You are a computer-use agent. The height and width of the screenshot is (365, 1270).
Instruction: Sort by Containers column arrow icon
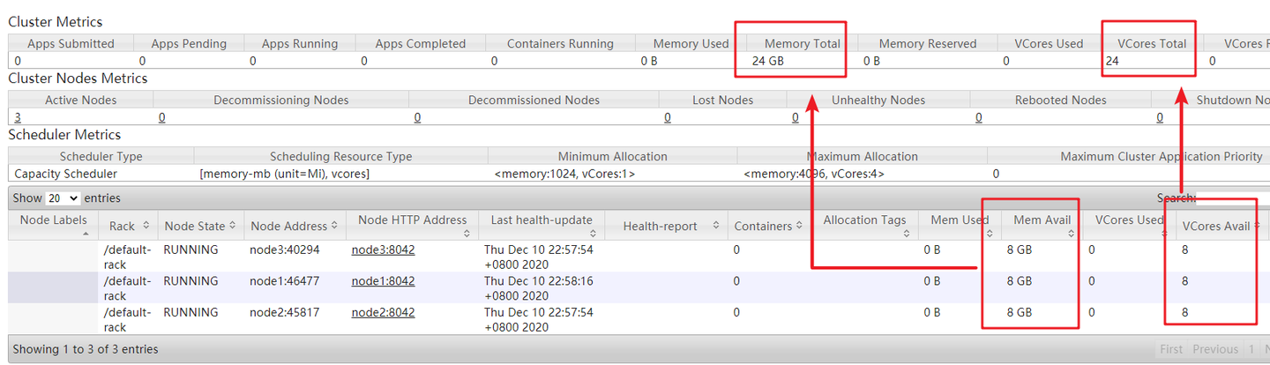[799, 227]
